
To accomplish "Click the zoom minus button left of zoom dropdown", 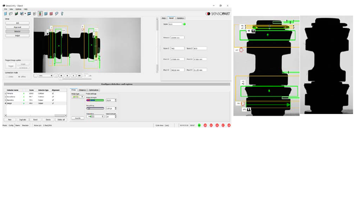I will [x=35, y=76].
